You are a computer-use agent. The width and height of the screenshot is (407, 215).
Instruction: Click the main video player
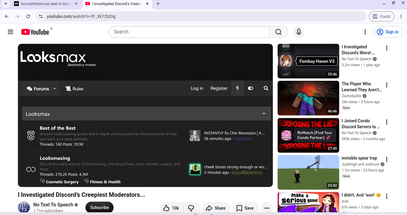coord(146,115)
